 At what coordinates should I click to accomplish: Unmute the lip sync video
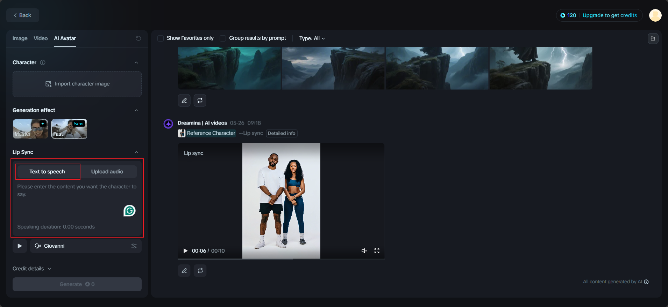(x=364, y=251)
